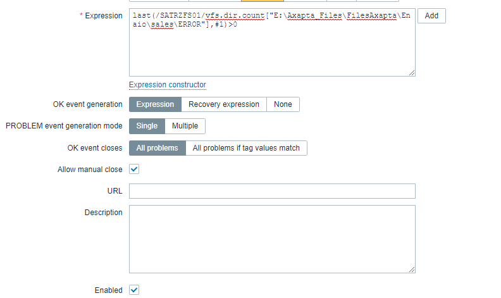Screen dimensions: 501x298
Task: Select Single PROBLEM event generation mode
Action: pyautogui.click(x=147, y=126)
